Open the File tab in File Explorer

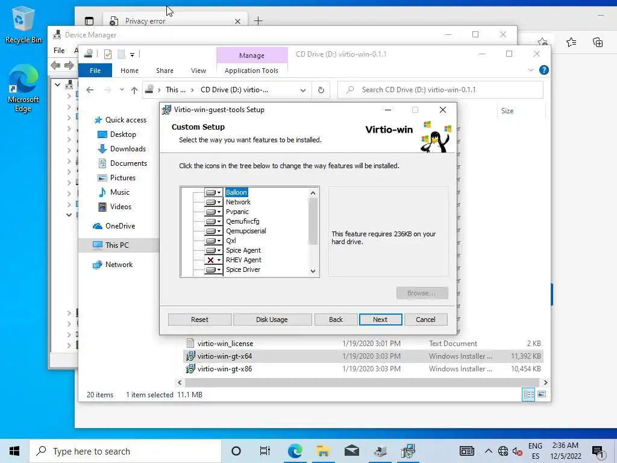click(x=95, y=71)
